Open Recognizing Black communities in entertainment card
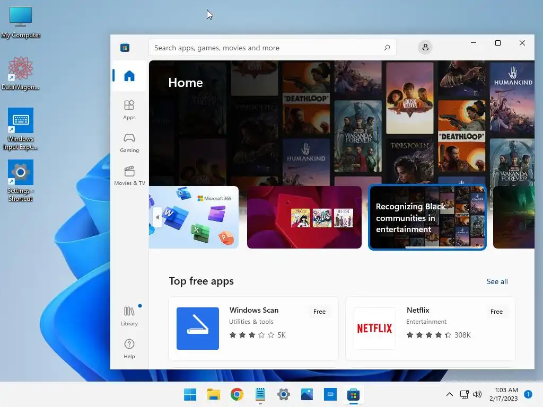 (x=427, y=217)
